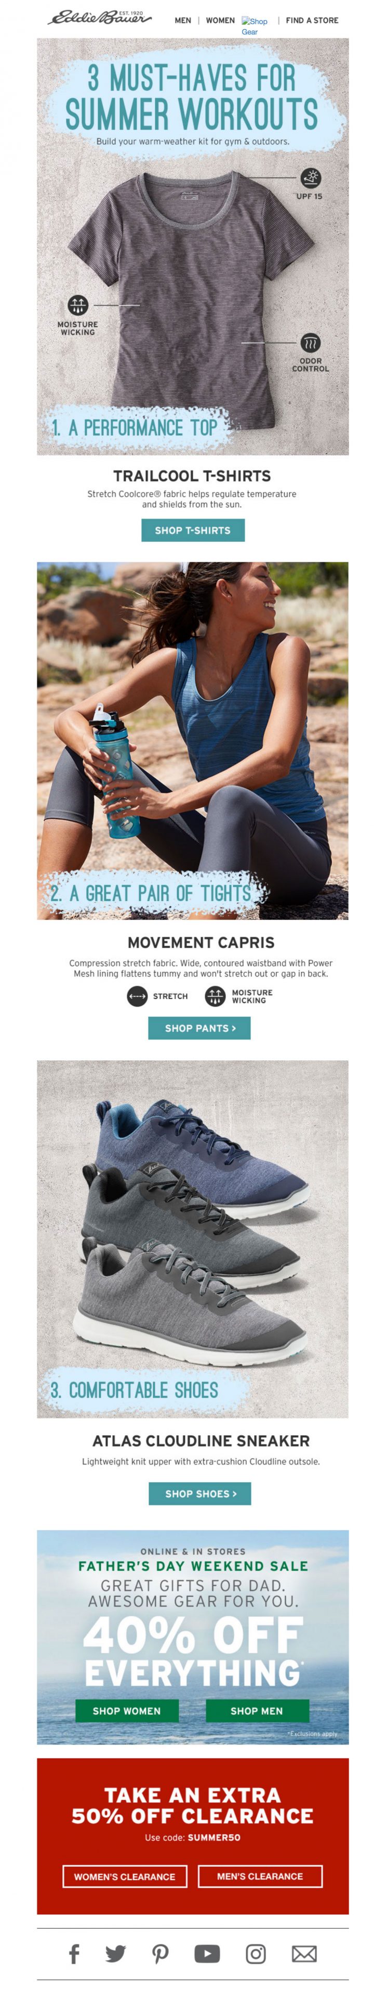
Task: Open the Twitter bird icon
Action: click(x=116, y=1953)
